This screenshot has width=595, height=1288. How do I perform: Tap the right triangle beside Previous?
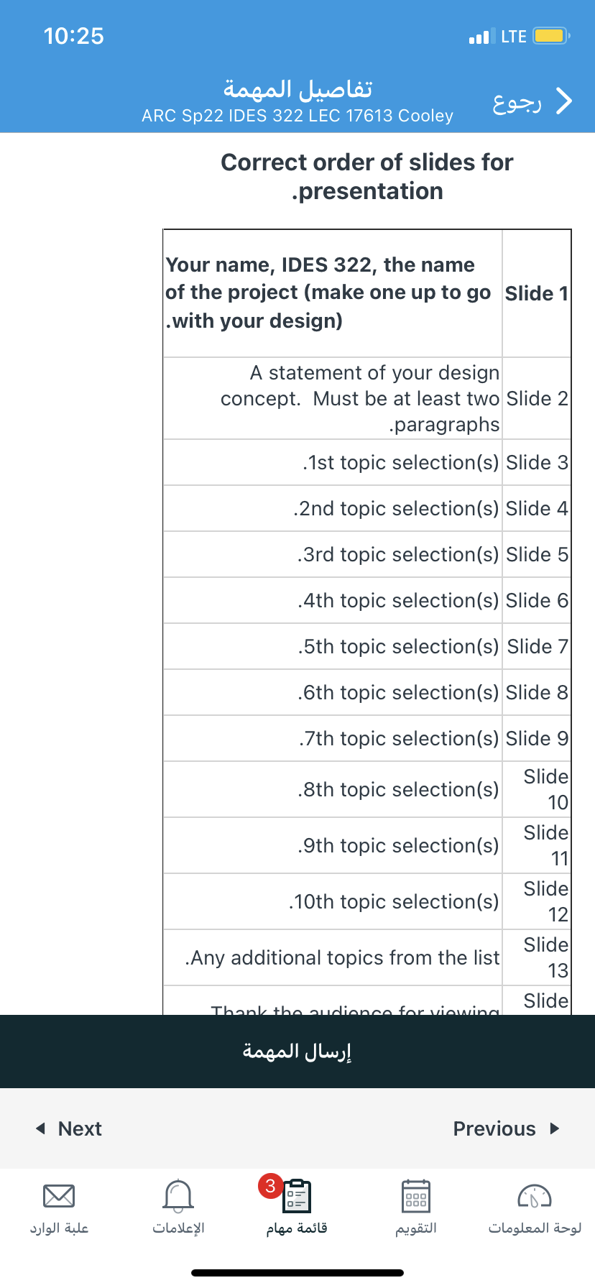[x=554, y=1128]
